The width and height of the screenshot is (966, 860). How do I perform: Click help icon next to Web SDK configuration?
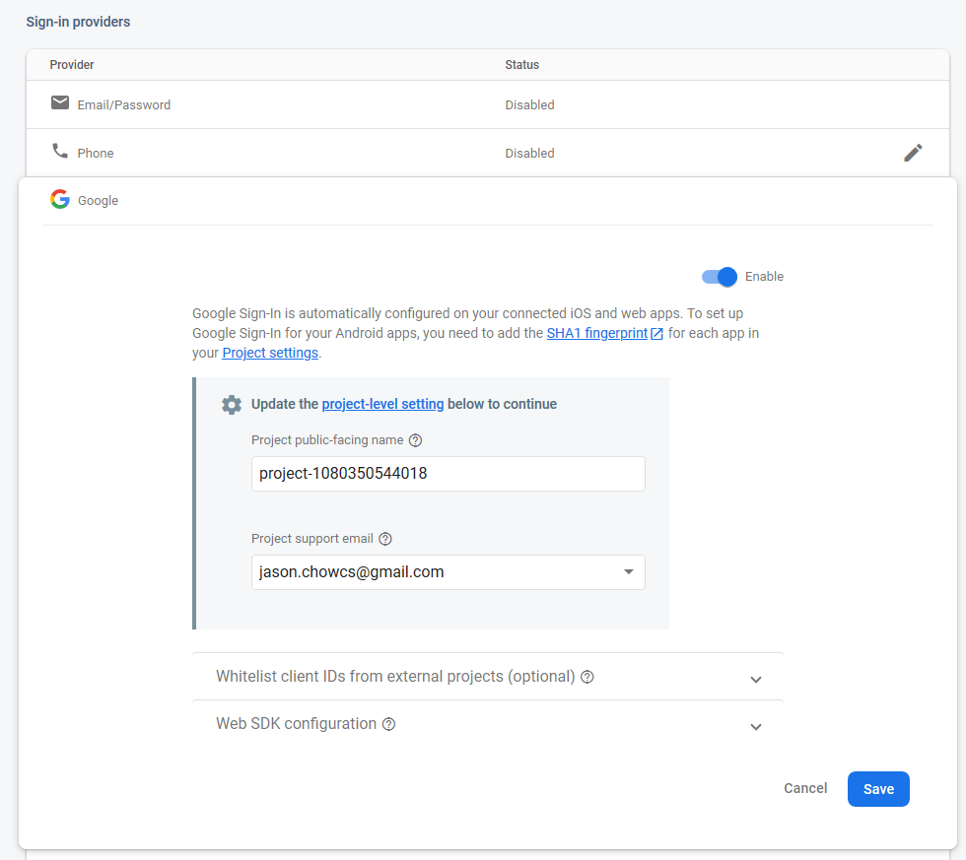pyautogui.click(x=388, y=724)
